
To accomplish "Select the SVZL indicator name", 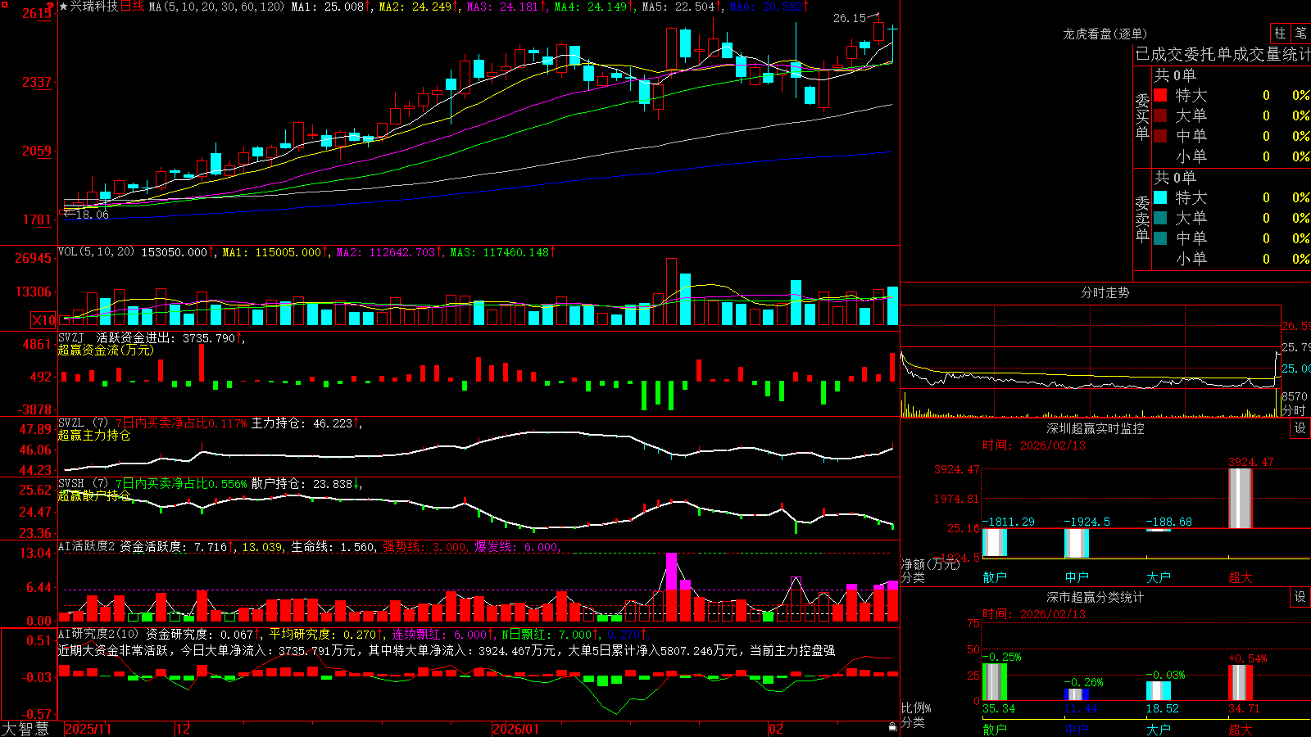I will tap(71, 423).
